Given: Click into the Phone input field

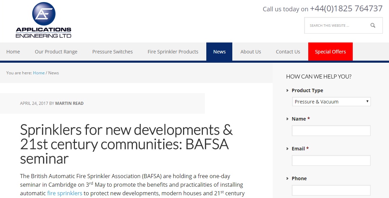Looking at the screenshot, I should click(x=331, y=190).
